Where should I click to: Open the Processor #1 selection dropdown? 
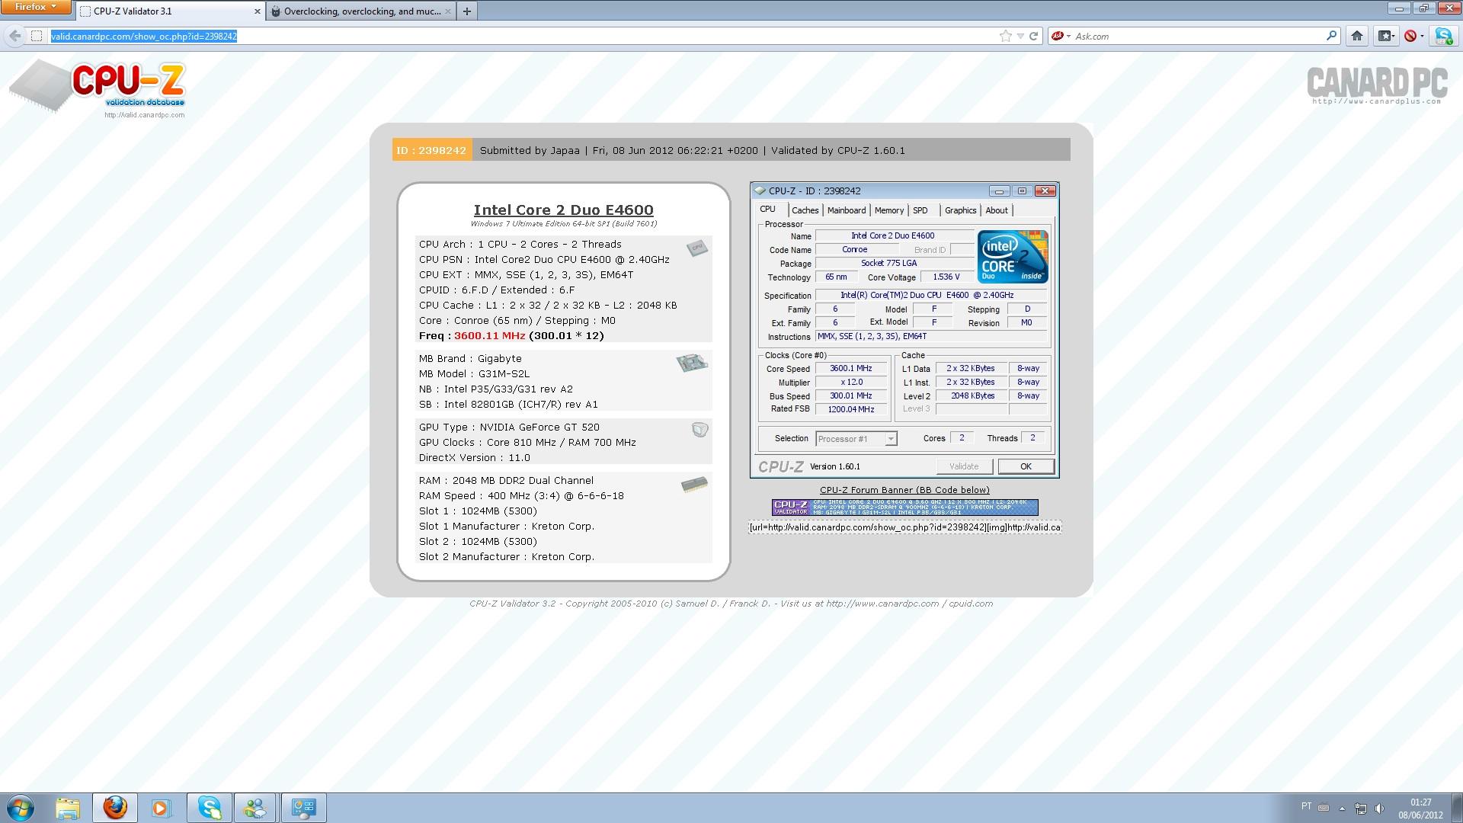pyautogui.click(x=856, y=439)
